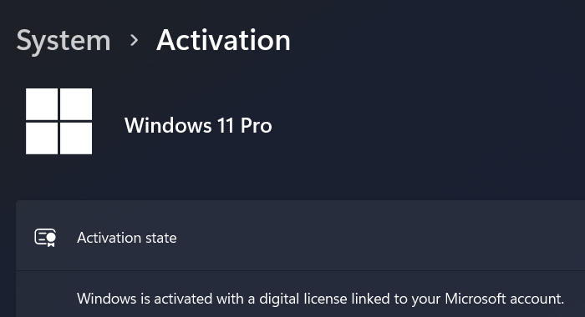Click the top-right pane of Windows logo
This screenshot has width=585, height=317.
coord(76,104)
